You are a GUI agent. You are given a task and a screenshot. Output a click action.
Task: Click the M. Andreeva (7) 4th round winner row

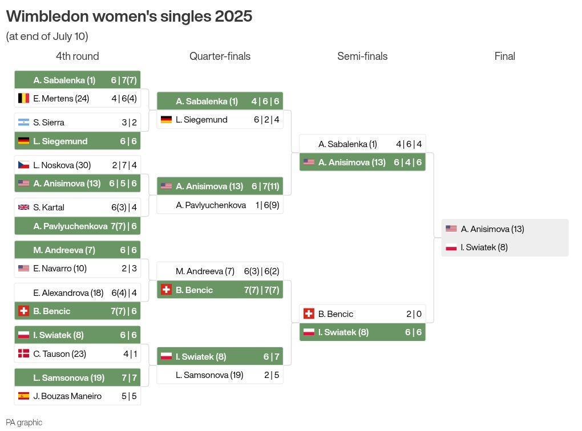tap(77, 250)
